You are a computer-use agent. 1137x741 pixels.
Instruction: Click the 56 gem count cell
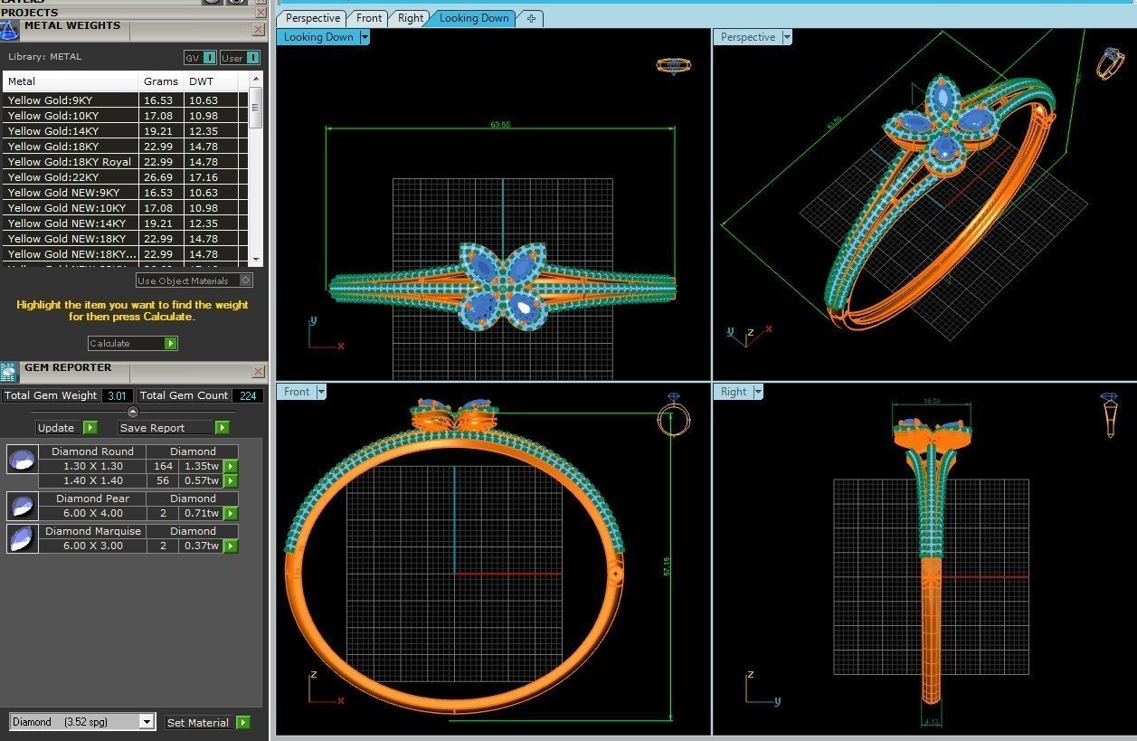pyautogui.click(x=163, y=481)
